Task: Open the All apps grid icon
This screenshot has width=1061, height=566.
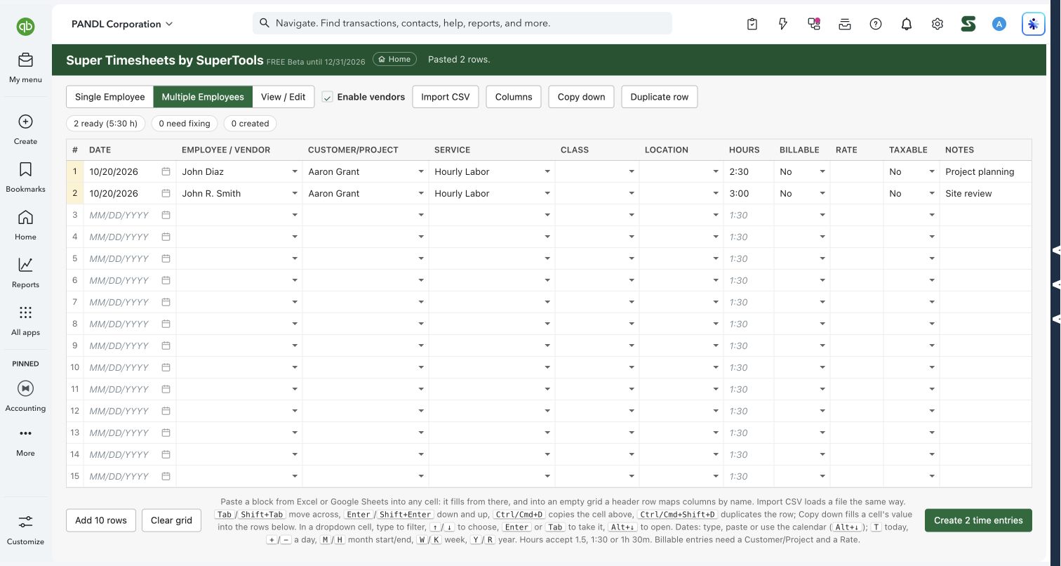Action: click(x=25, y=312)
